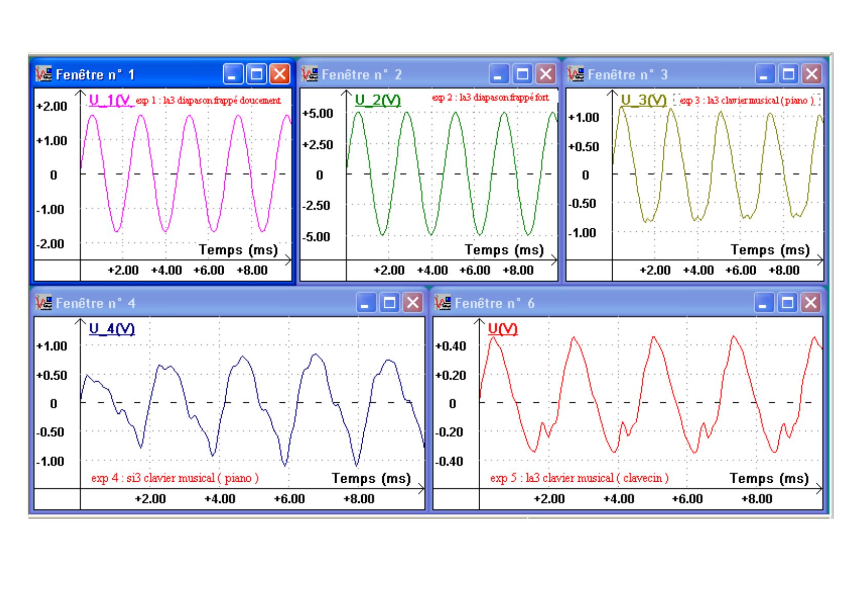Click the +2.50 voltage tick in Fenêtre n° 2
This screenshot has width=864, height=611.
318,145
